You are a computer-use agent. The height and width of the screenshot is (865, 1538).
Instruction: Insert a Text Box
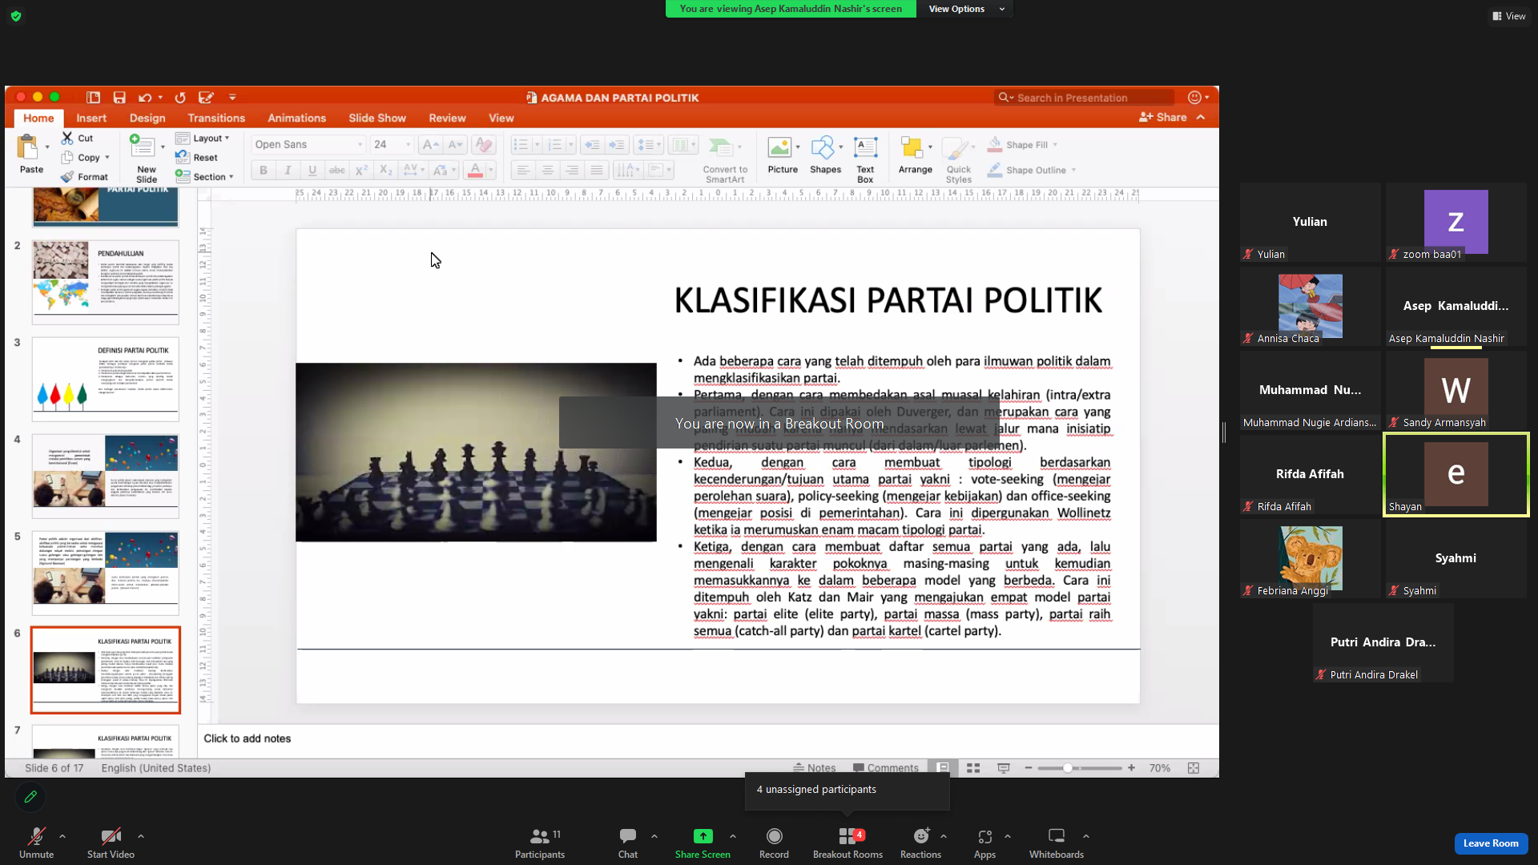click(x=865, y=159)
